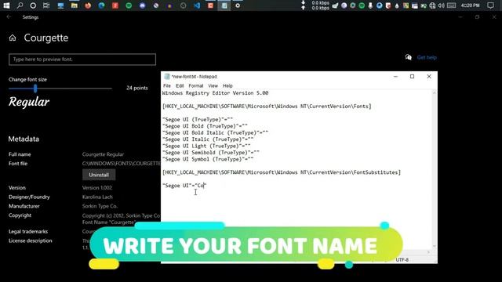Click the "Courgette Regular" full name value

click(103, 154)
